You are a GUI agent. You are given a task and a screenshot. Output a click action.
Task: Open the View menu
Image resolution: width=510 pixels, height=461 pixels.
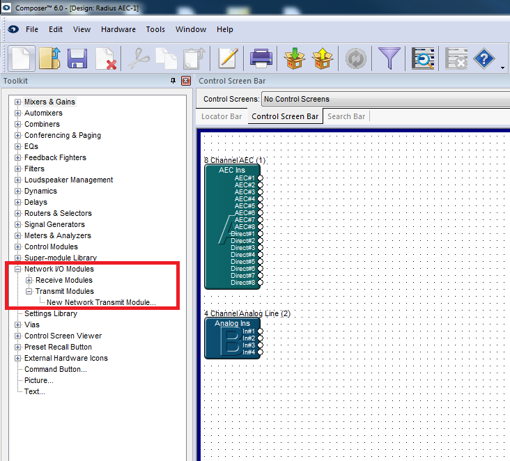[82, 29]
